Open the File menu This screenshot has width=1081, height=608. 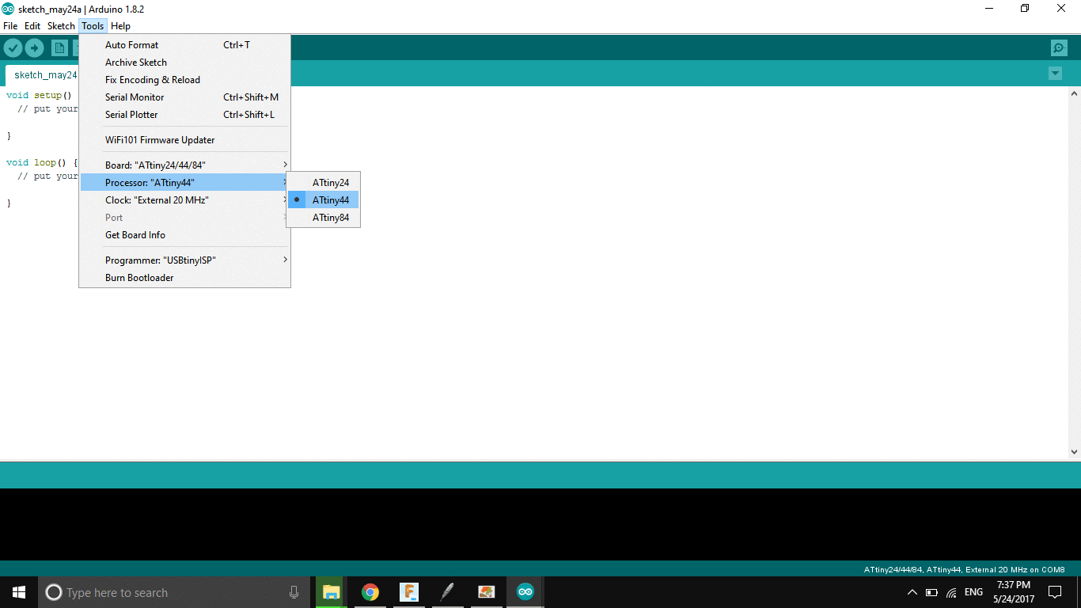[x=10, y=26]
